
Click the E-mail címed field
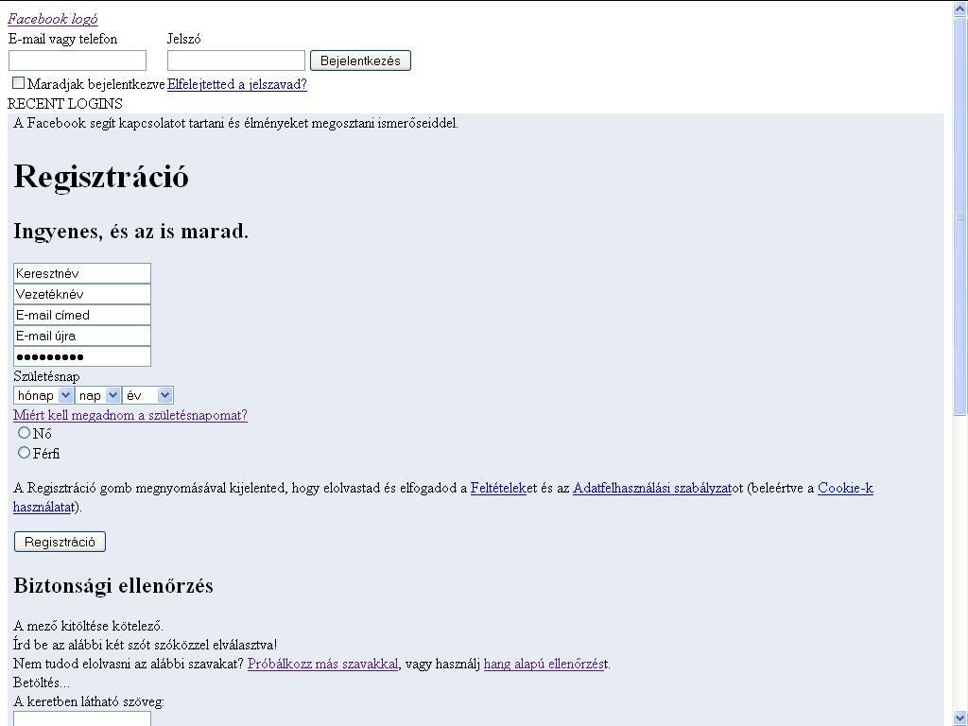[x=82, y=316]
